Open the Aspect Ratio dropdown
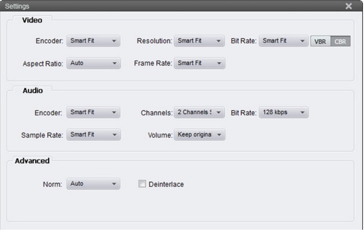Image resolution: width=364 pixels, height=230 pixels. point(94,63)
